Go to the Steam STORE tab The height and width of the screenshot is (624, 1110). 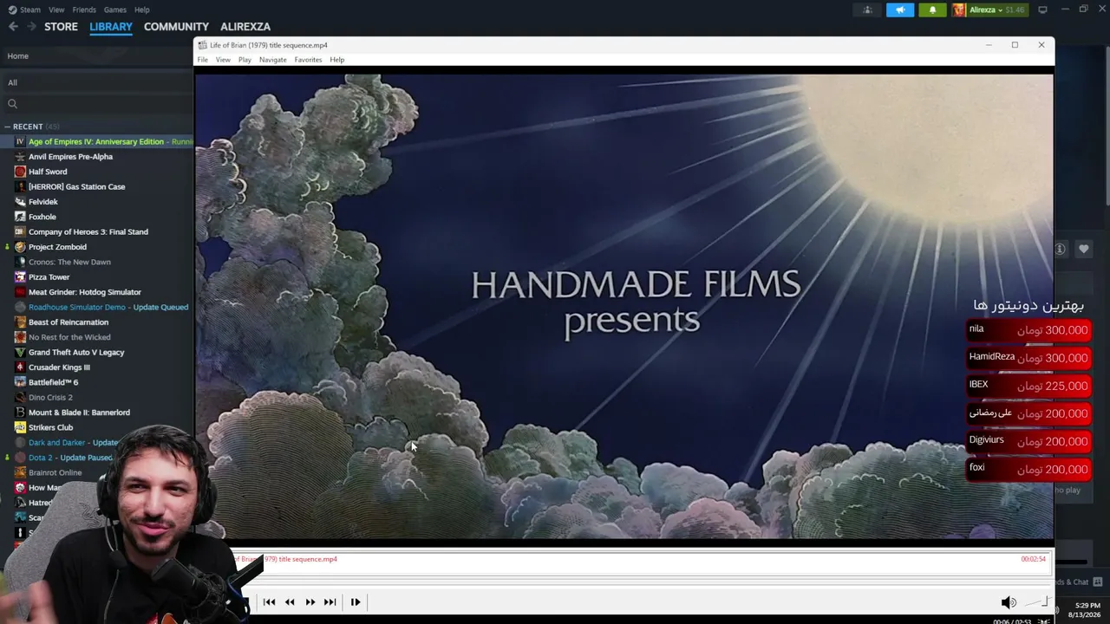[61, 27]
